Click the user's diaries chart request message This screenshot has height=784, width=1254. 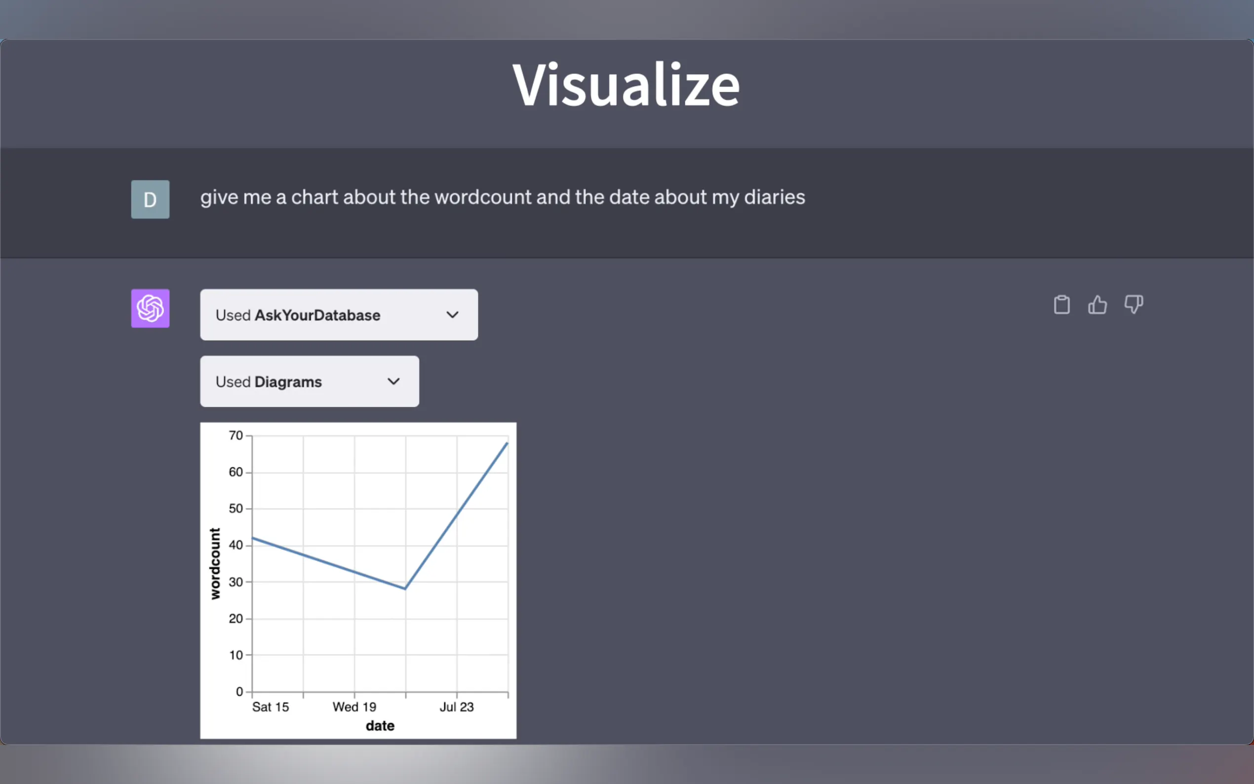502,197
